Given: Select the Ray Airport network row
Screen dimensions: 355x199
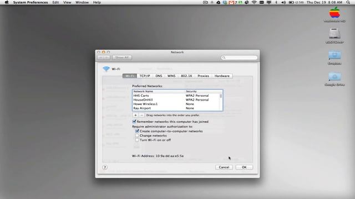Looking at the screenshot, I should tap(176, 108).
